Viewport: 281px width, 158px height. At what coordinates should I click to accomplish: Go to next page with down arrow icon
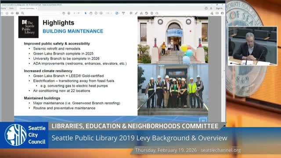pyautogui.click(x=69, y=13)
